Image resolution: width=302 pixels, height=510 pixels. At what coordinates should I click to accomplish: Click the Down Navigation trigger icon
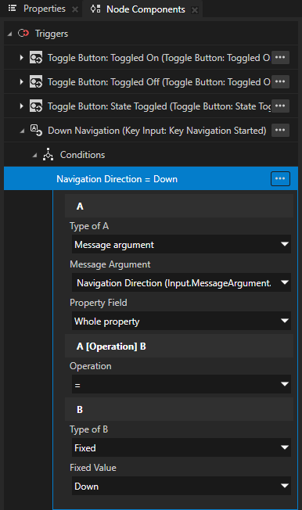click(36, 130)
